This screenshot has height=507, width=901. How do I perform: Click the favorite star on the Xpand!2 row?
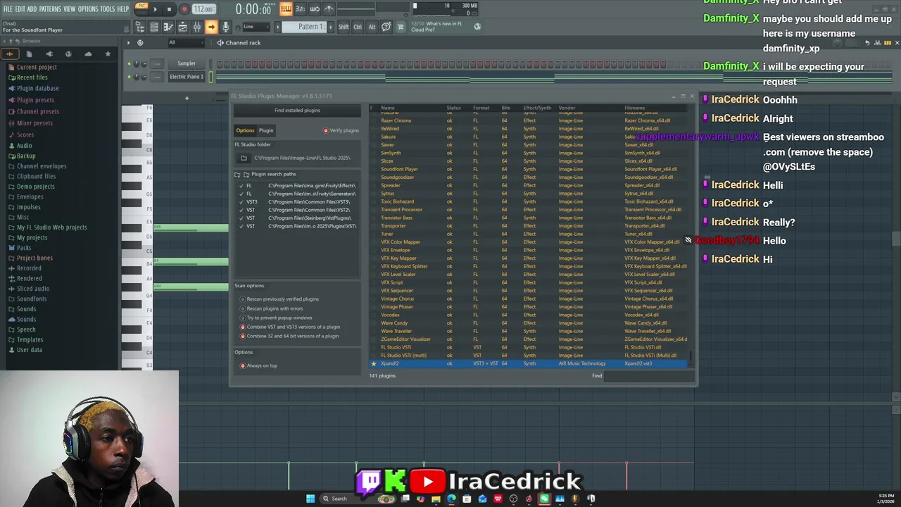click(x=374, y=363)
